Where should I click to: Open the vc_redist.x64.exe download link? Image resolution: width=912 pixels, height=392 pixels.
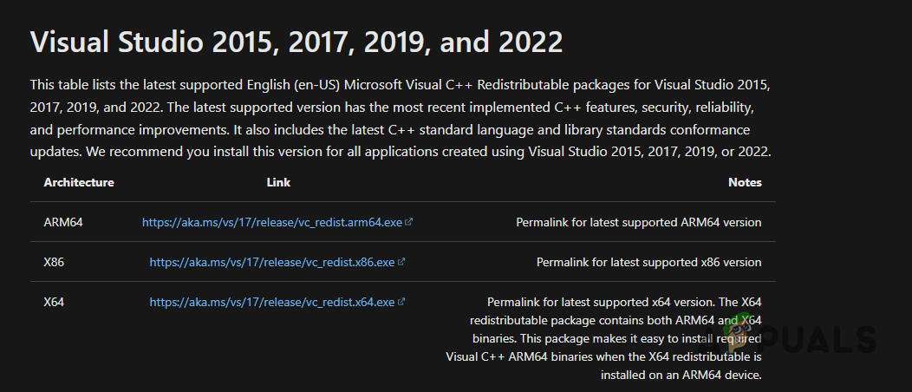272,303
